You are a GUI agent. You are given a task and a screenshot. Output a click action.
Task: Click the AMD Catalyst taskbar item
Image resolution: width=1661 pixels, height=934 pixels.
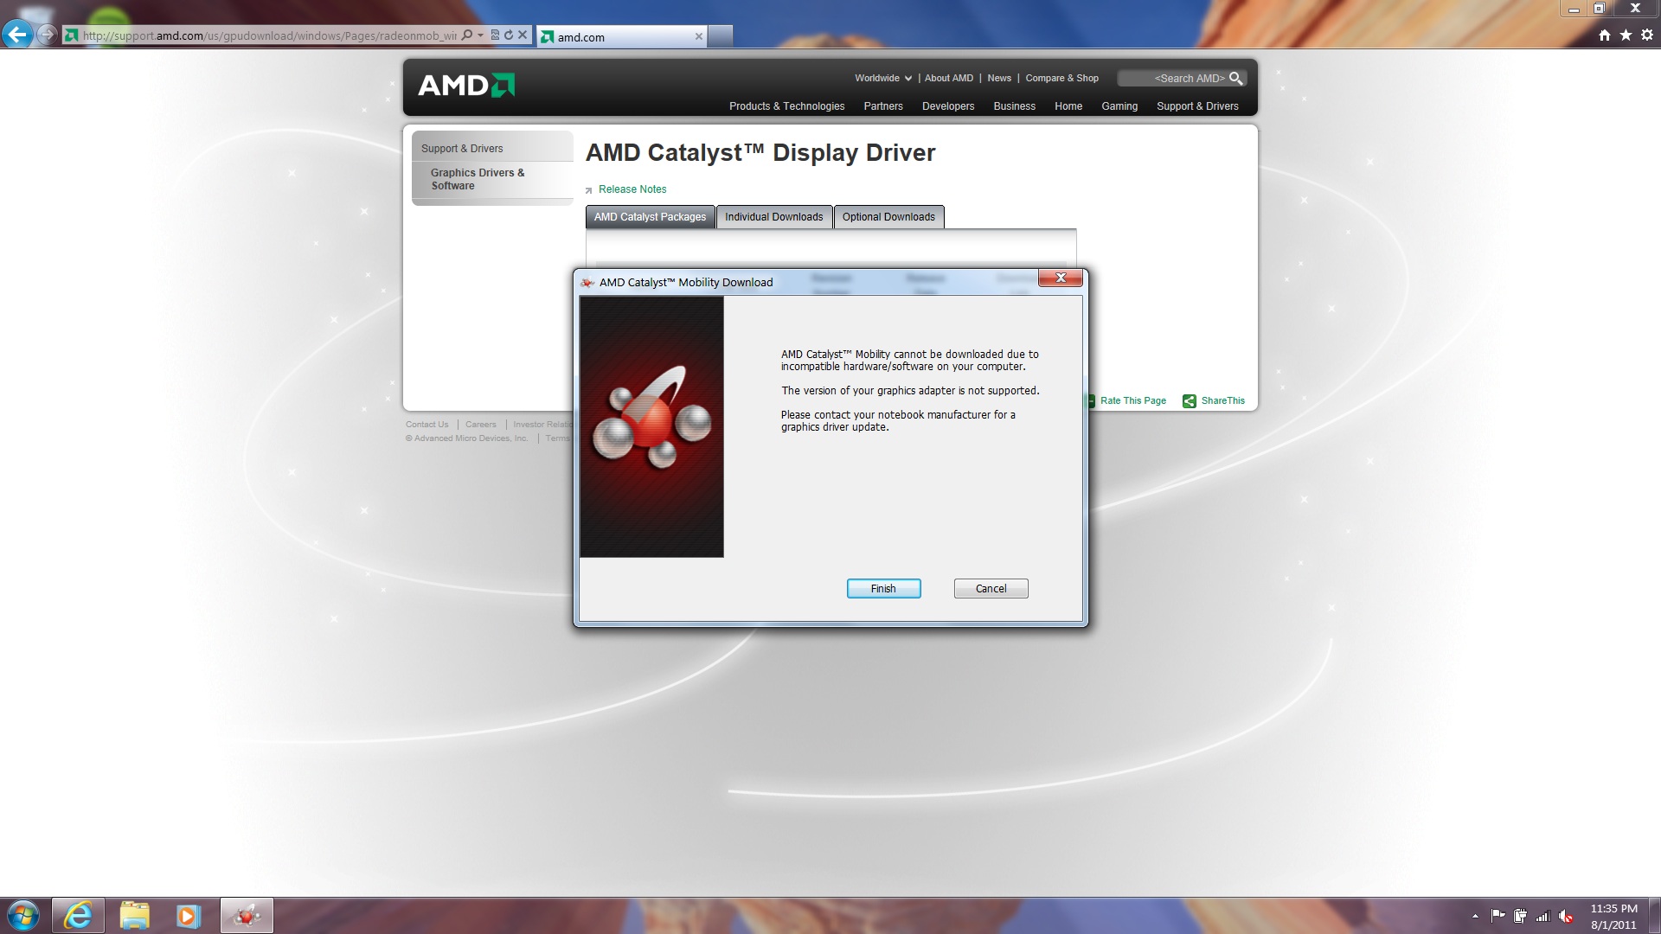point(247,915)
